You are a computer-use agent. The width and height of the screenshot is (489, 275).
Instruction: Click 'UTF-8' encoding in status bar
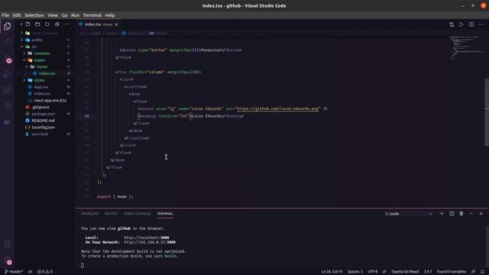tap(373, 272)
